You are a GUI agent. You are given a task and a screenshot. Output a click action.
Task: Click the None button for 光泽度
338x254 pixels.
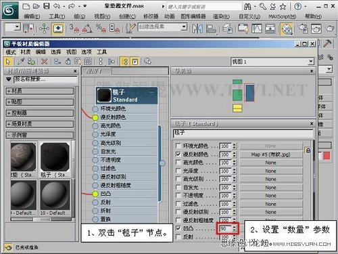coord(271,171)
